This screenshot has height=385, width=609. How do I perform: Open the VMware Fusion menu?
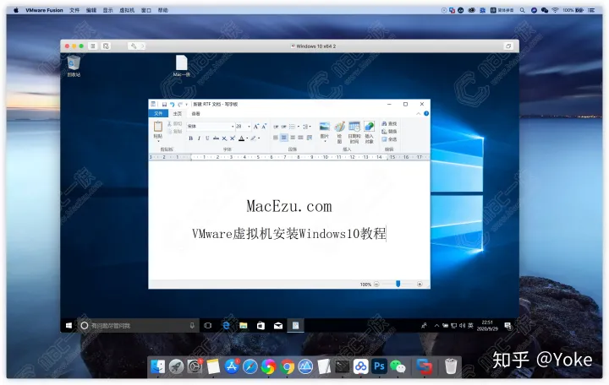44,10
